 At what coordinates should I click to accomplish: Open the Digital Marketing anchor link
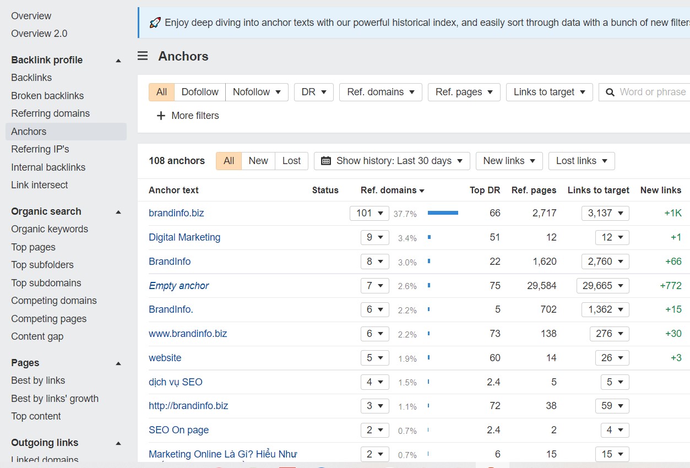[x=184, y=237]
